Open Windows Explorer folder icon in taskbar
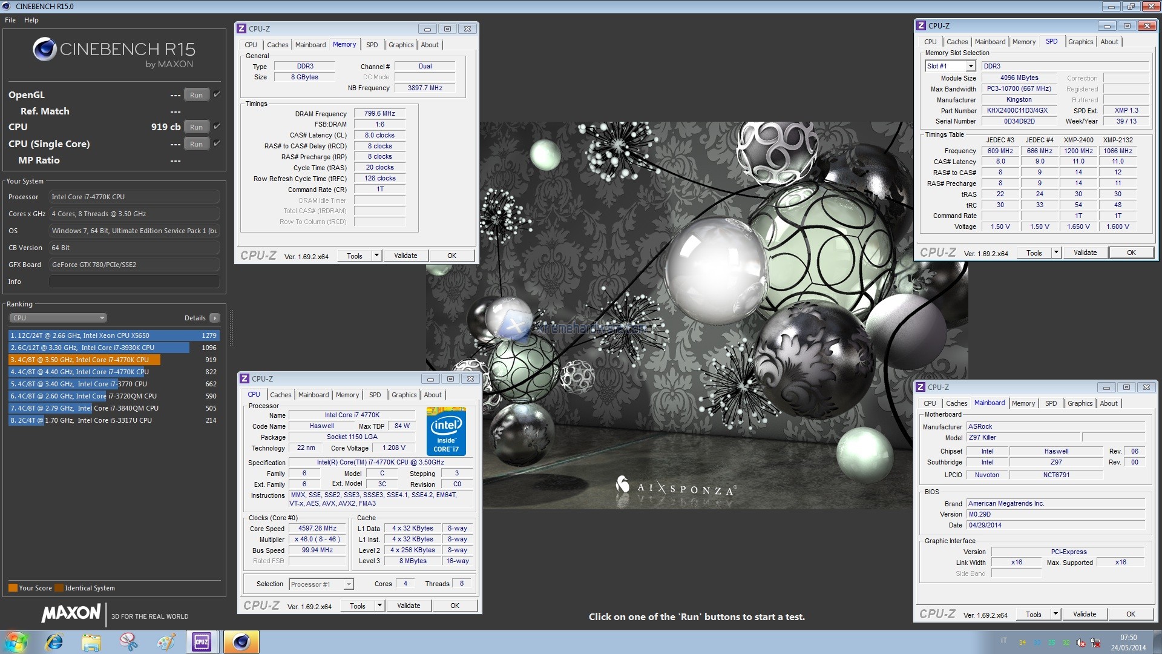Image resolution: width=1162 pixels, height=654 pixels. 91,642
